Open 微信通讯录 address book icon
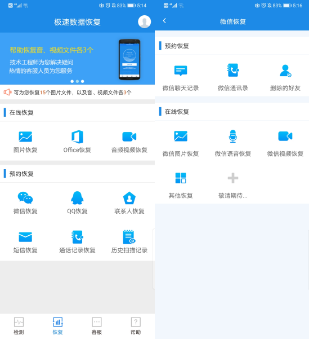 [x=233, y=70]
